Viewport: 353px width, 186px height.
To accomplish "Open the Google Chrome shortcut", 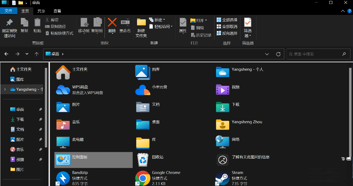I will [x=142, y=178].
